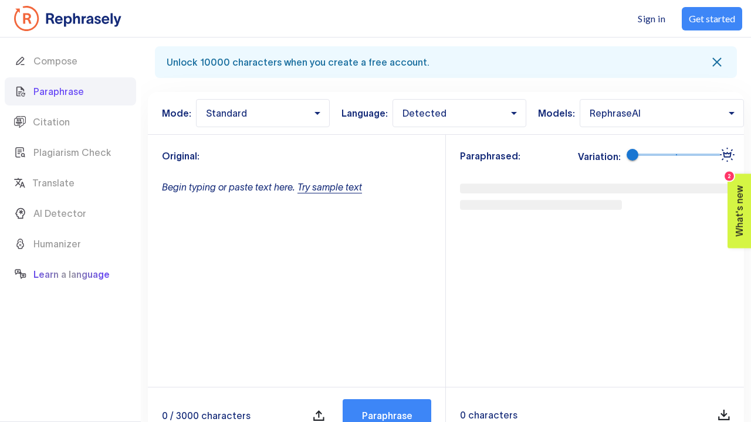Click the Rephrasely logo
The width and height of the screenshot is (751, 422).
[67, 19]
